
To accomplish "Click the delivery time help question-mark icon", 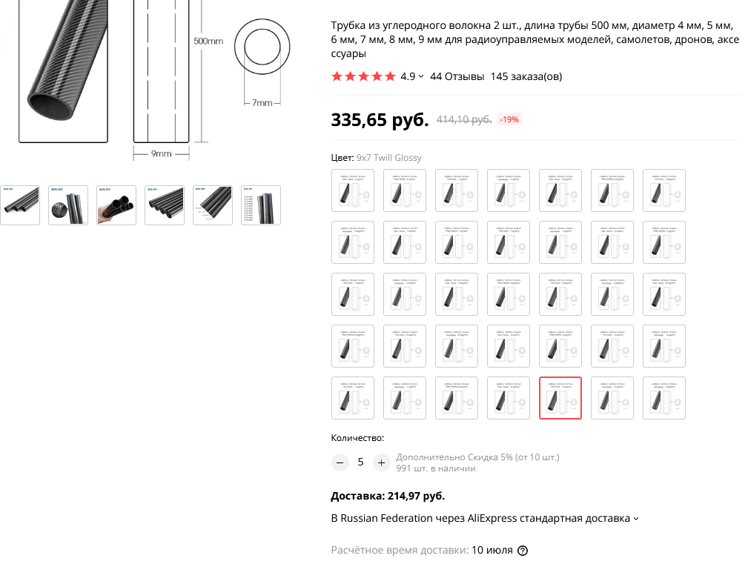I will click(x=523, y=551).
